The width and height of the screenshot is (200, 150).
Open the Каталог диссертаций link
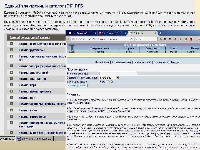coord(33,72)
